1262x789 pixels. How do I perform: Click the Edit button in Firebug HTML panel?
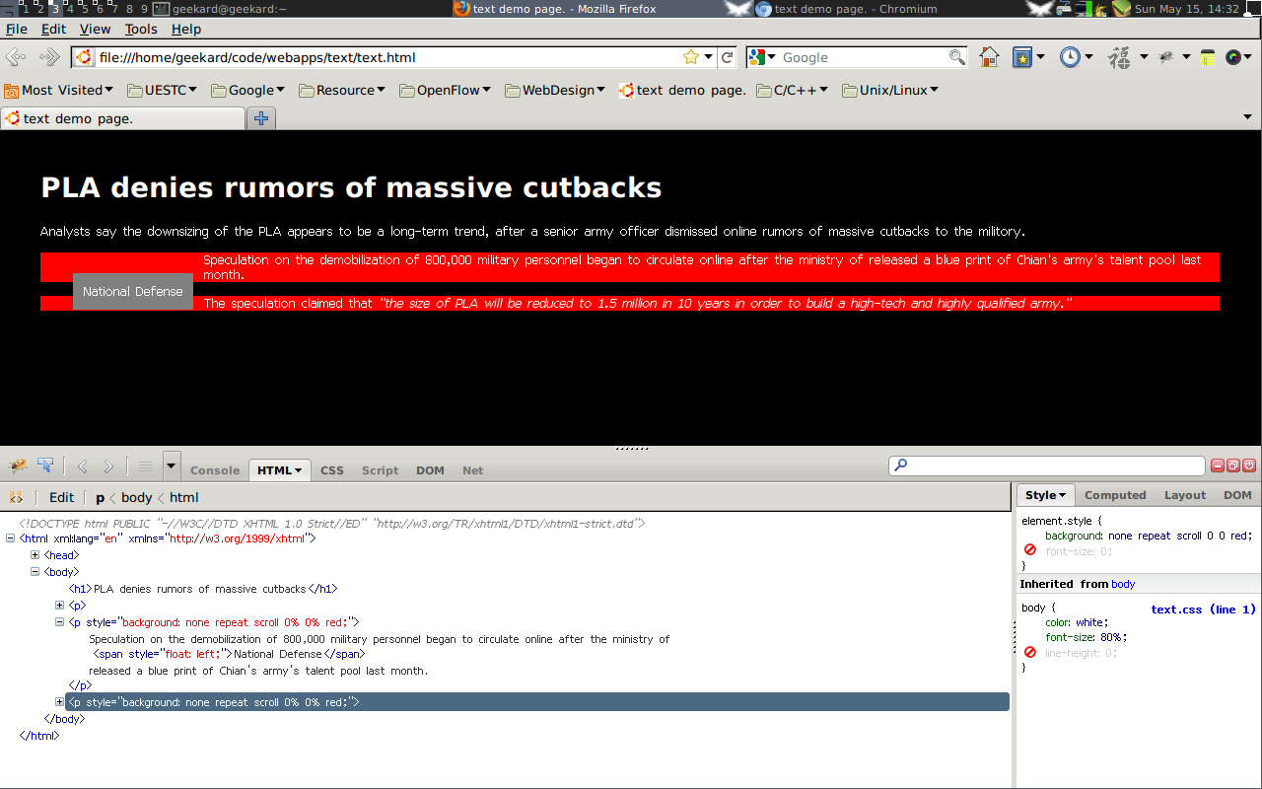(61, 498)
